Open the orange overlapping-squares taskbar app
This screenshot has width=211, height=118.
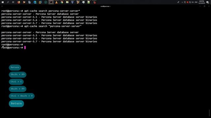(40, 2)
